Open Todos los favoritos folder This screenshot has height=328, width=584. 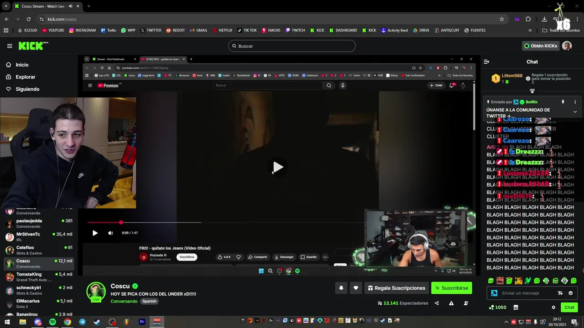pos(561,31)
